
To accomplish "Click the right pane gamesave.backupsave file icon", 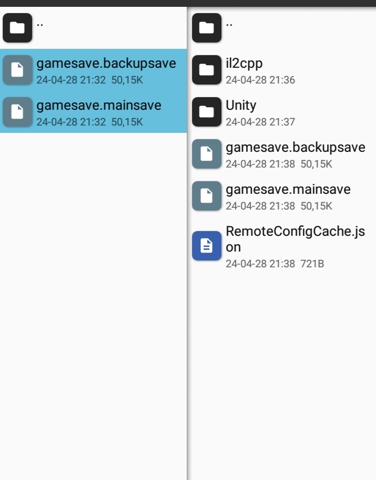I will pos(207,153).
